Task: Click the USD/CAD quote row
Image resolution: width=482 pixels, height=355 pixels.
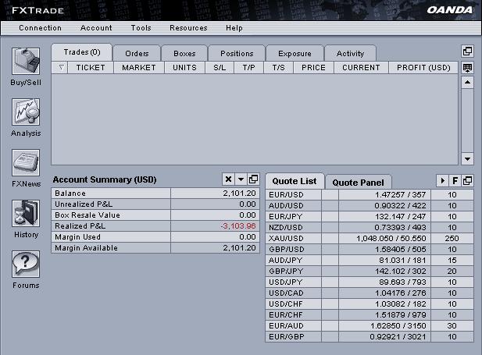Action: click(x=370, y=293)
